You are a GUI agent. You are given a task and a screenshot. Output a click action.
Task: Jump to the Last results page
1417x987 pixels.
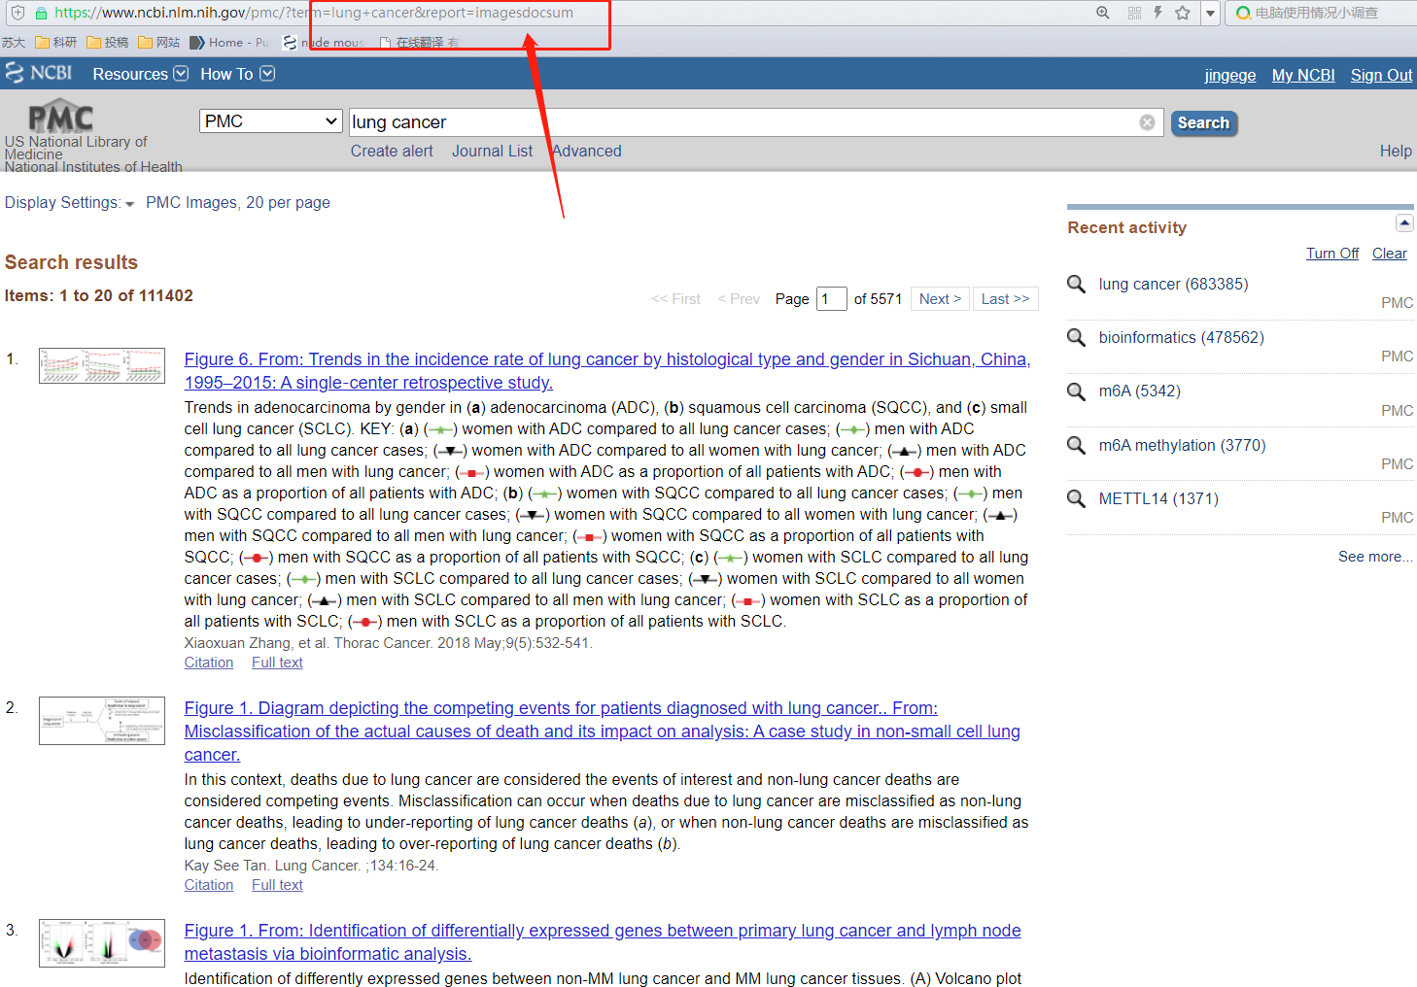point(1005,298)
